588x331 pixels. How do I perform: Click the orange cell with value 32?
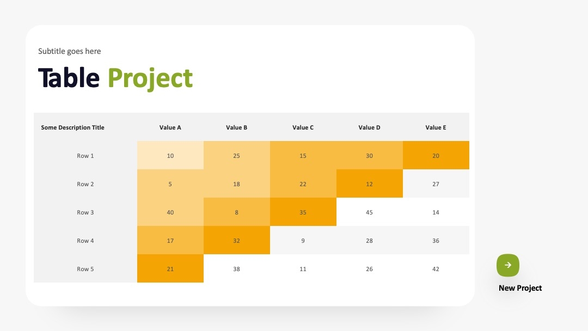click(237, 240)
